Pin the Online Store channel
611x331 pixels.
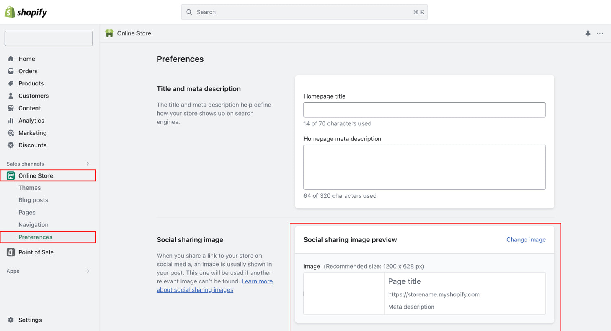tap(588, 33)
